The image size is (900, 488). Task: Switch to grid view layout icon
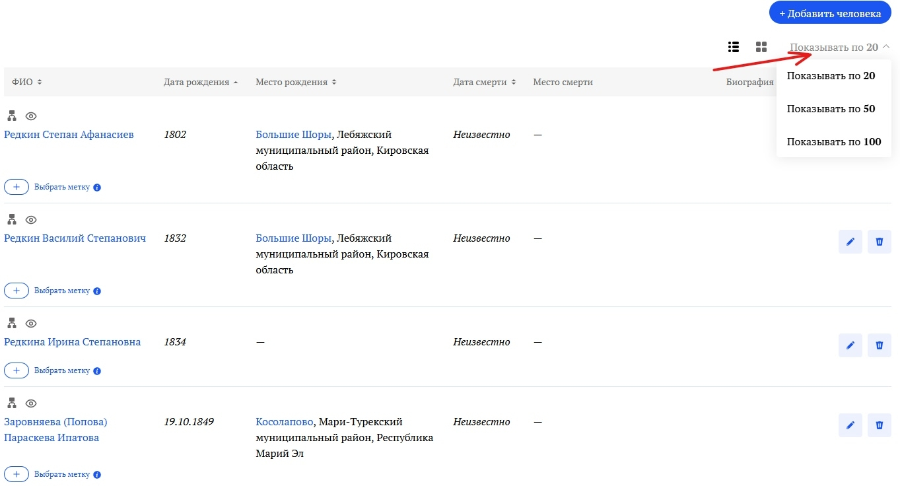[x=761, y=47]
